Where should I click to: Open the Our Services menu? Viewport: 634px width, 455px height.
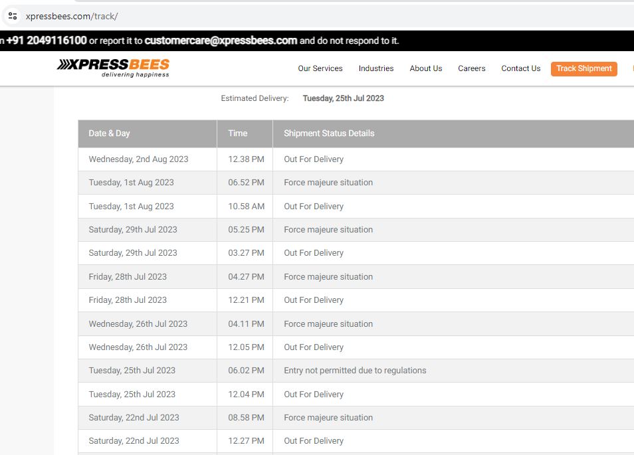(x=320, y=68)
